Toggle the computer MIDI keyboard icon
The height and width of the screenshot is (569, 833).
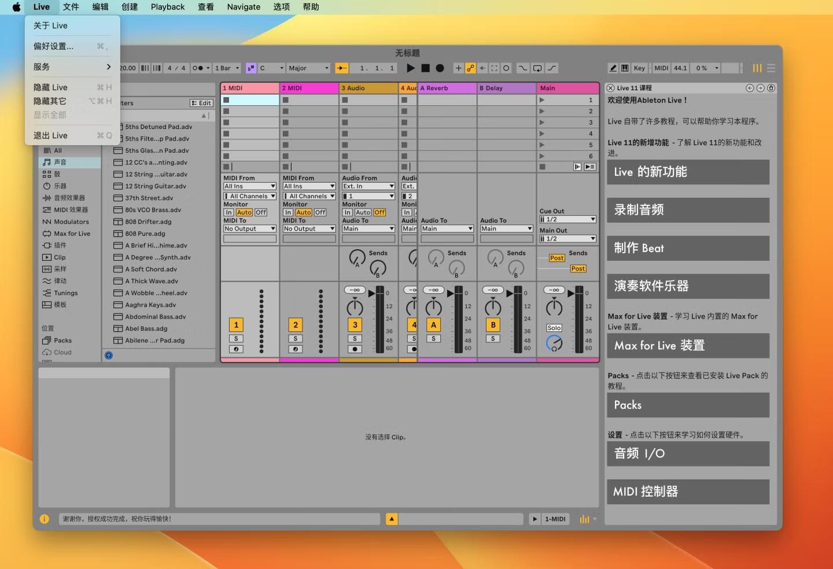point(625,68)
